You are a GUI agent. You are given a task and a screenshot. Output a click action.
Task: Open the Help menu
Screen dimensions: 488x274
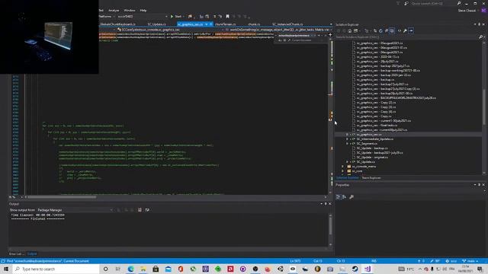coord(143,10)
